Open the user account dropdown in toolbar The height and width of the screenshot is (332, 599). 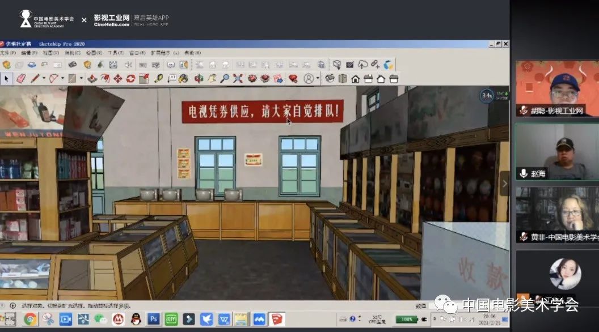coord(318,79)
